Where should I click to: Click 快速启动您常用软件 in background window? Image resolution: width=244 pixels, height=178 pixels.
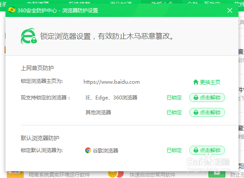point(152,175)
